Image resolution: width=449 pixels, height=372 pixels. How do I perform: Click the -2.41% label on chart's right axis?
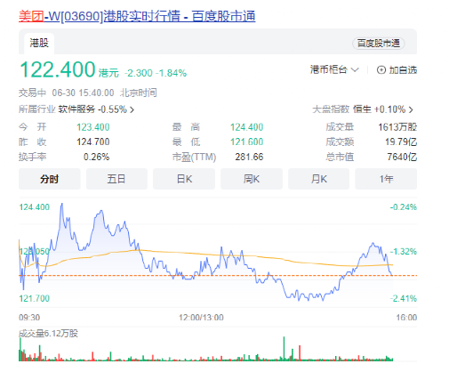tap(404, 298)
